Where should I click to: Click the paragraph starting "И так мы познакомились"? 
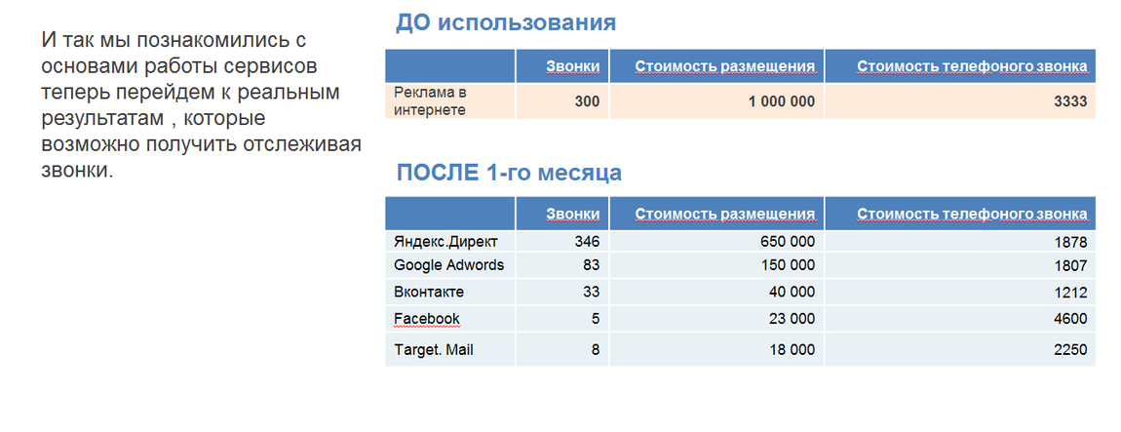coord(202,104)
